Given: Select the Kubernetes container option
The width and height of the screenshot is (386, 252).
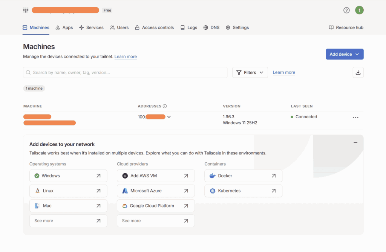Looking at the screenshot, I should tap(243, 191).
